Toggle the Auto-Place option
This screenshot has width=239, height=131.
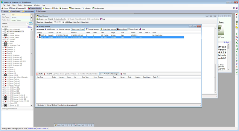(122, 29)
